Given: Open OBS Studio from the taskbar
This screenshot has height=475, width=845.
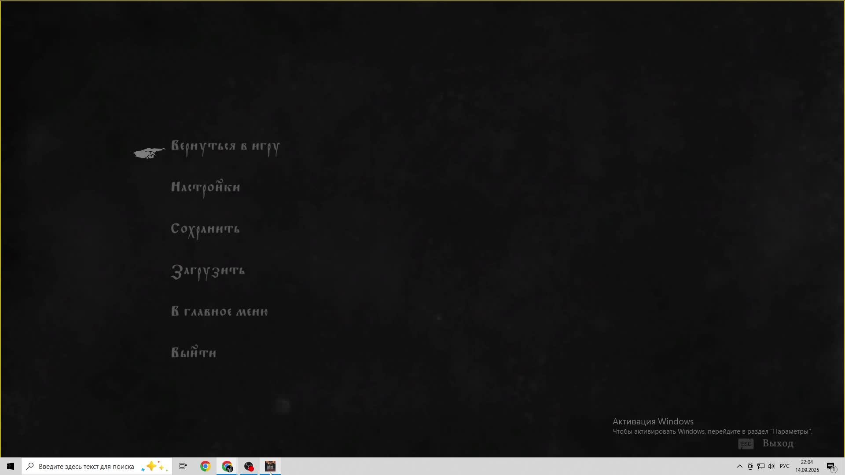Looking at the screenshot, I should click(x=249, y=466).
